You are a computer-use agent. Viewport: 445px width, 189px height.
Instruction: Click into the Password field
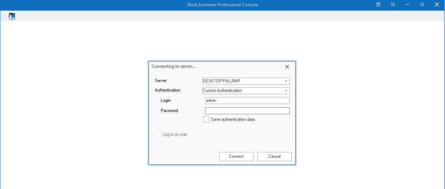pos(247,111)
